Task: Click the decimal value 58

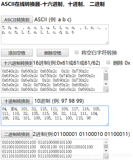Action: point(55,113)
